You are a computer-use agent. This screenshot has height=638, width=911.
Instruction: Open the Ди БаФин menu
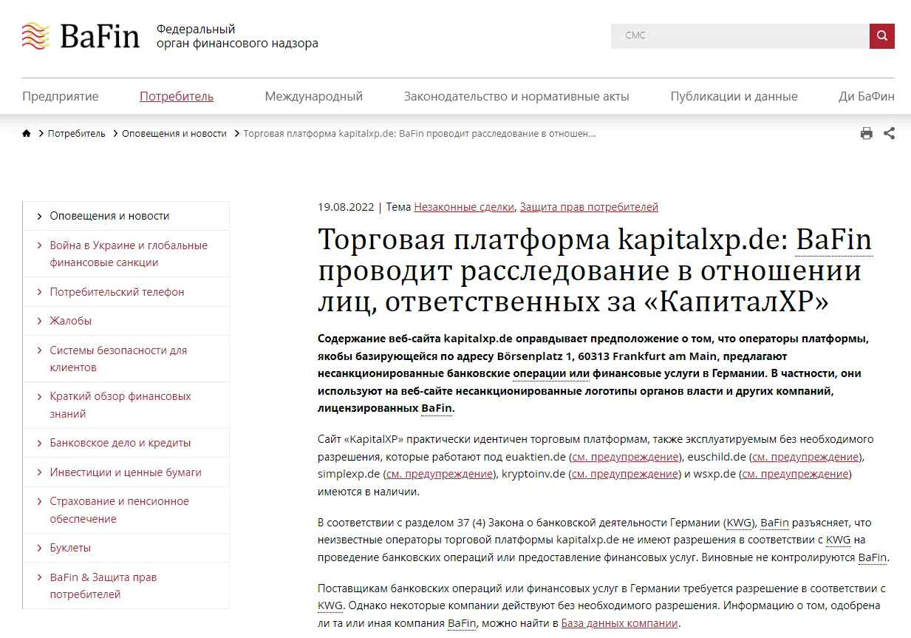[x=867, y=96]
